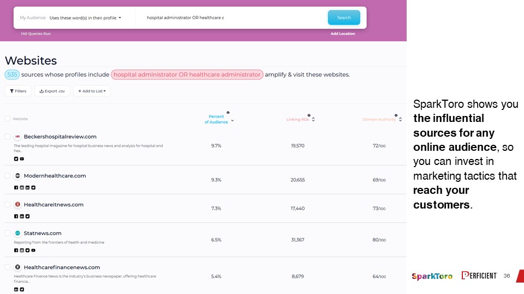The image size is (524, 294).
Task: Show info tooltip for Domain Authority
Action: click(396, 115)
